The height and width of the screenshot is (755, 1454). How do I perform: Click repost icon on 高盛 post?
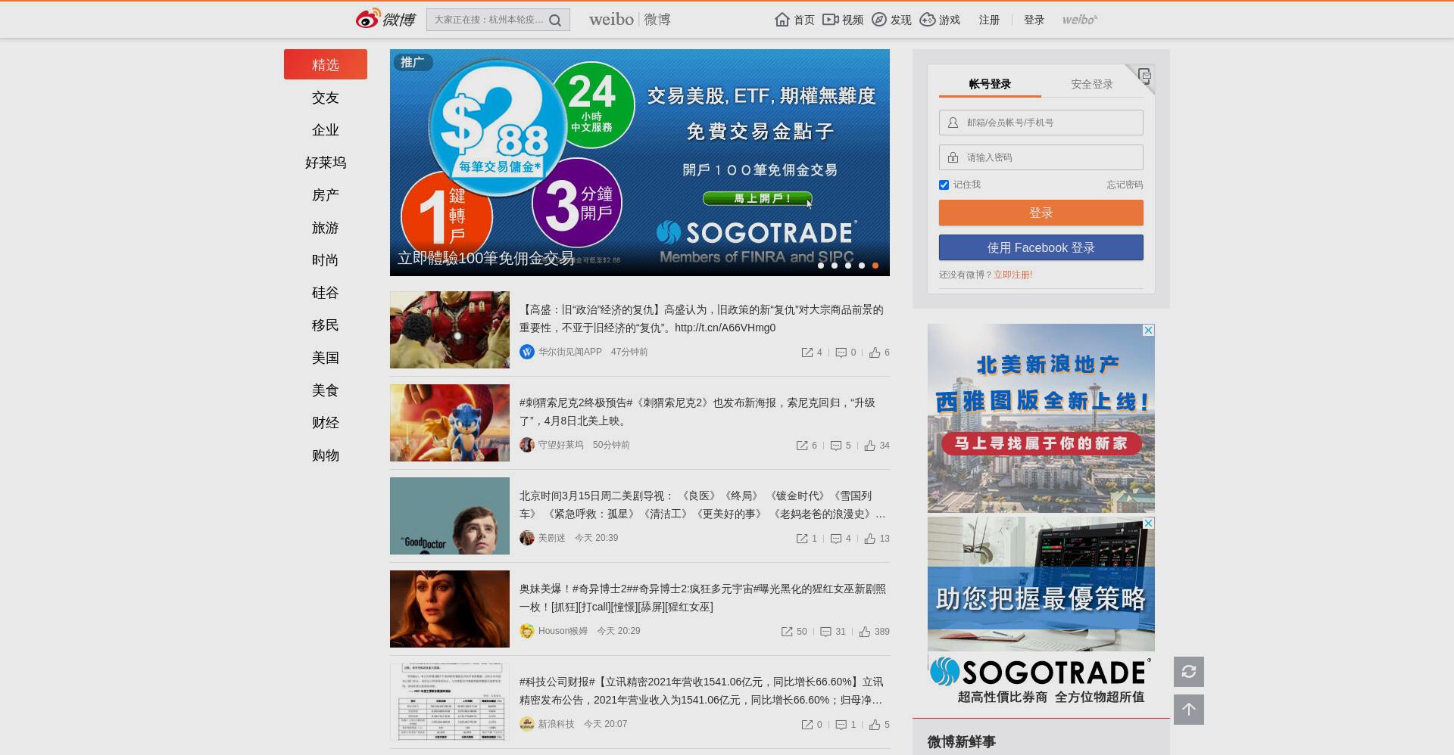coord(807,353)
